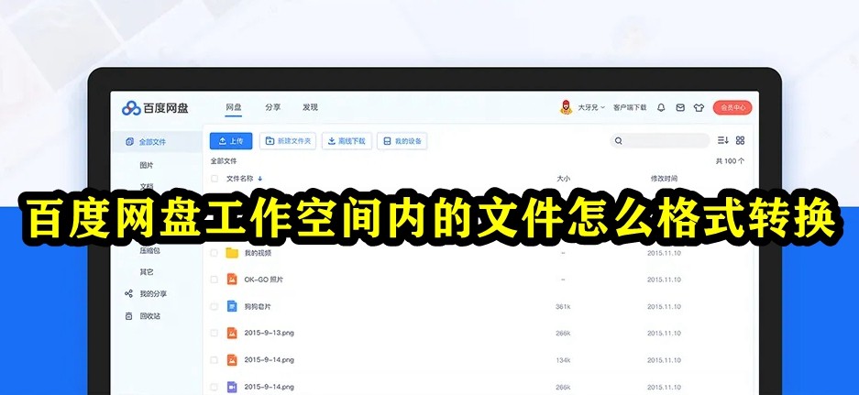Tick the checkbox for 狗狗卷片

[215, 306]
